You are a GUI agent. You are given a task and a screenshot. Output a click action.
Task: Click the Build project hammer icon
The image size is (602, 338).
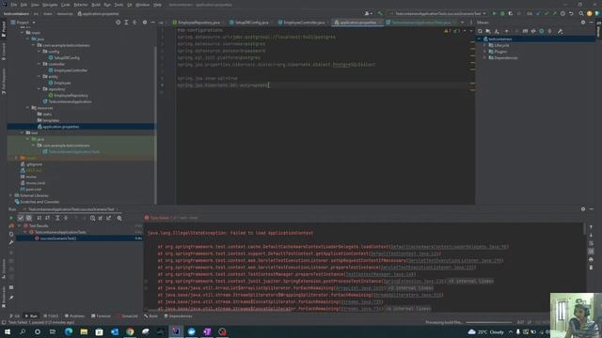click(380, 13)
